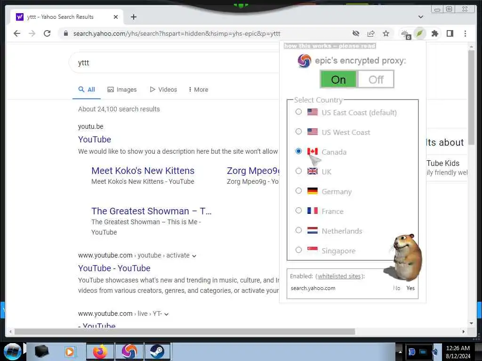Open Meet Koko's New Kittens link
This screenshot has height=361, width=482.
pos(143,171)
